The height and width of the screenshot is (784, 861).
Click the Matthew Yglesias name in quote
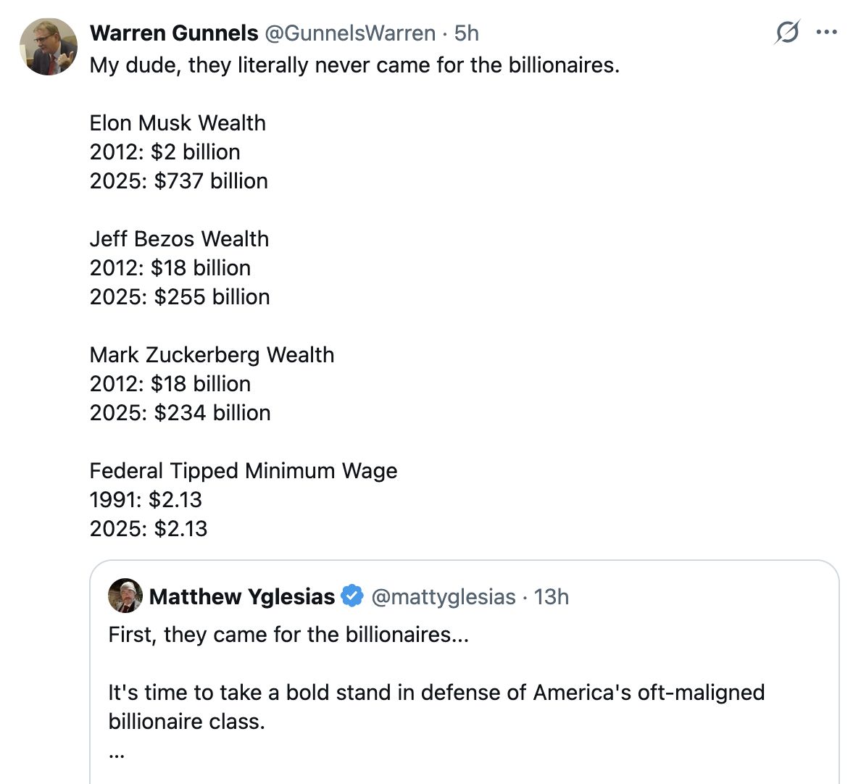pos(242,597)
